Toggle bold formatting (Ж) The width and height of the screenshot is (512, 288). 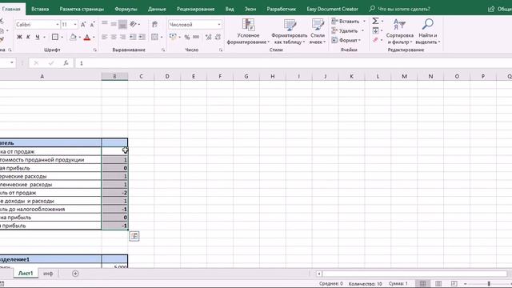click(19, 38)
